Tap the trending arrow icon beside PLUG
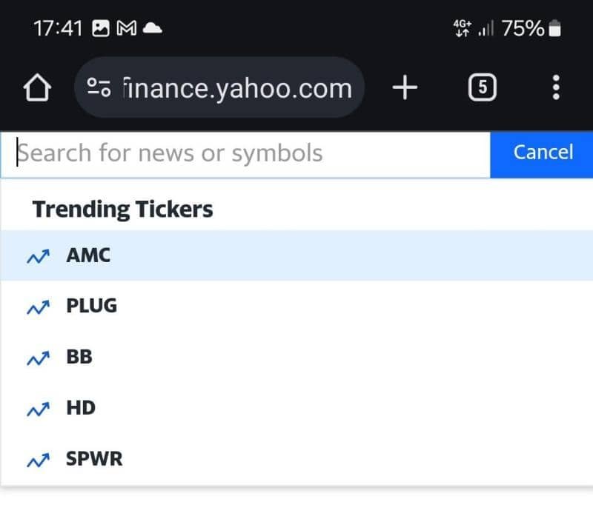Screen dimensions: 593x522 [38, 307]
